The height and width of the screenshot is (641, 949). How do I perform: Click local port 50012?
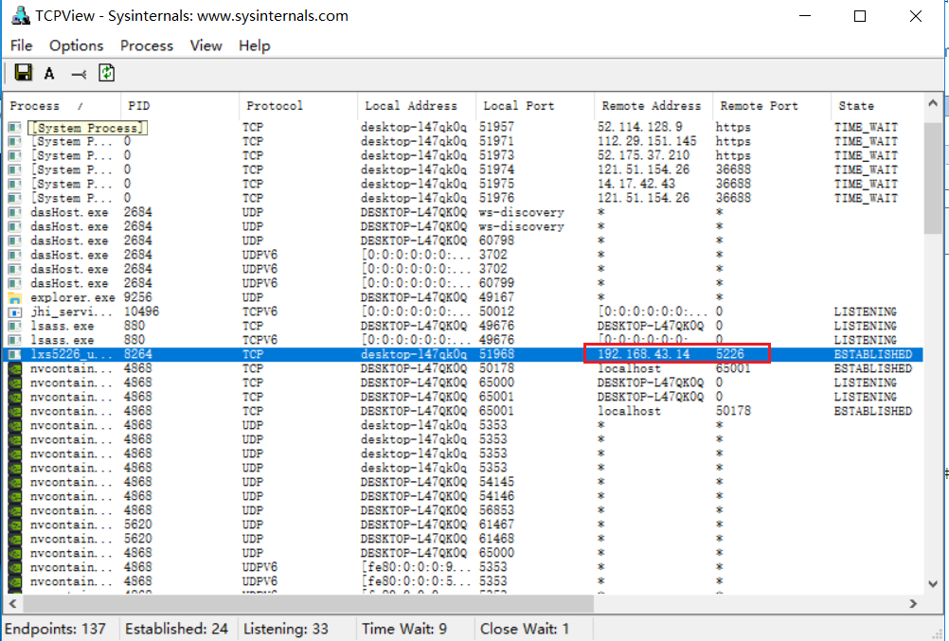[x=496, y=312]
